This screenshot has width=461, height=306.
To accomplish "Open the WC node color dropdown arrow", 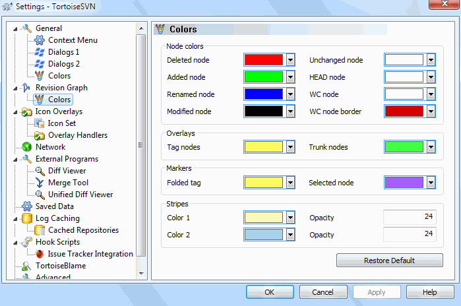I will click(x=431, y=94).
